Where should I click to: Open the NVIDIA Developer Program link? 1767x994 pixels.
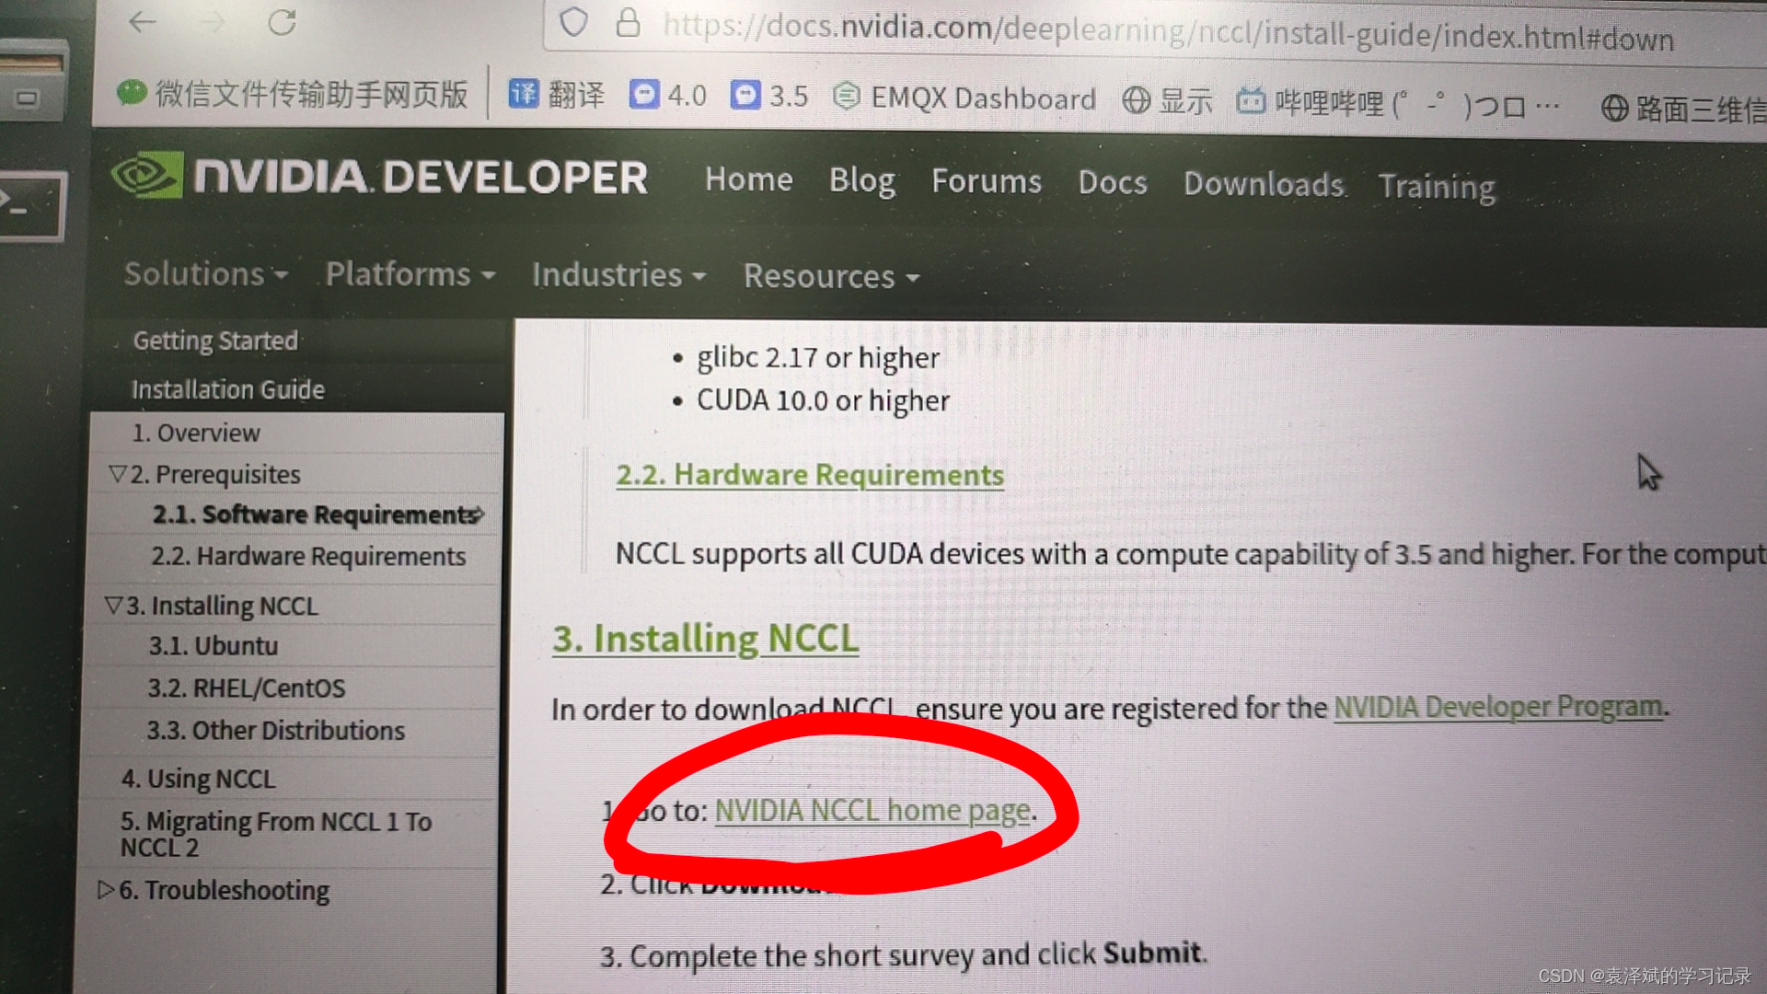click(x=1498, y=707)
